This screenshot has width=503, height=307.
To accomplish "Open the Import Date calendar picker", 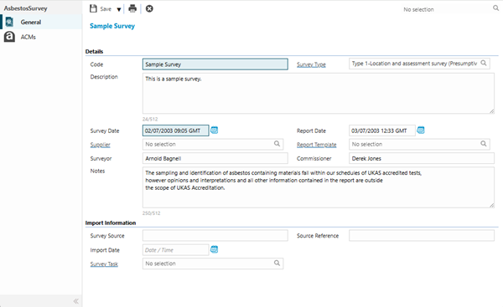I will pos(215,249).
